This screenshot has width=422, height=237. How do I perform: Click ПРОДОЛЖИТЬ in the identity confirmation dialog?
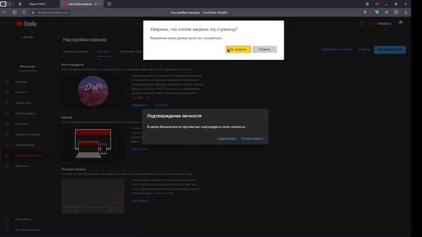click(252, 139)
